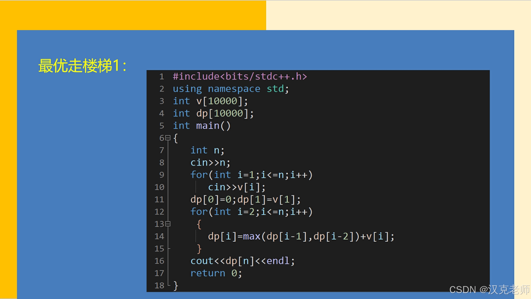Collapse the fold marker at line 6

(x=168, y=138)
